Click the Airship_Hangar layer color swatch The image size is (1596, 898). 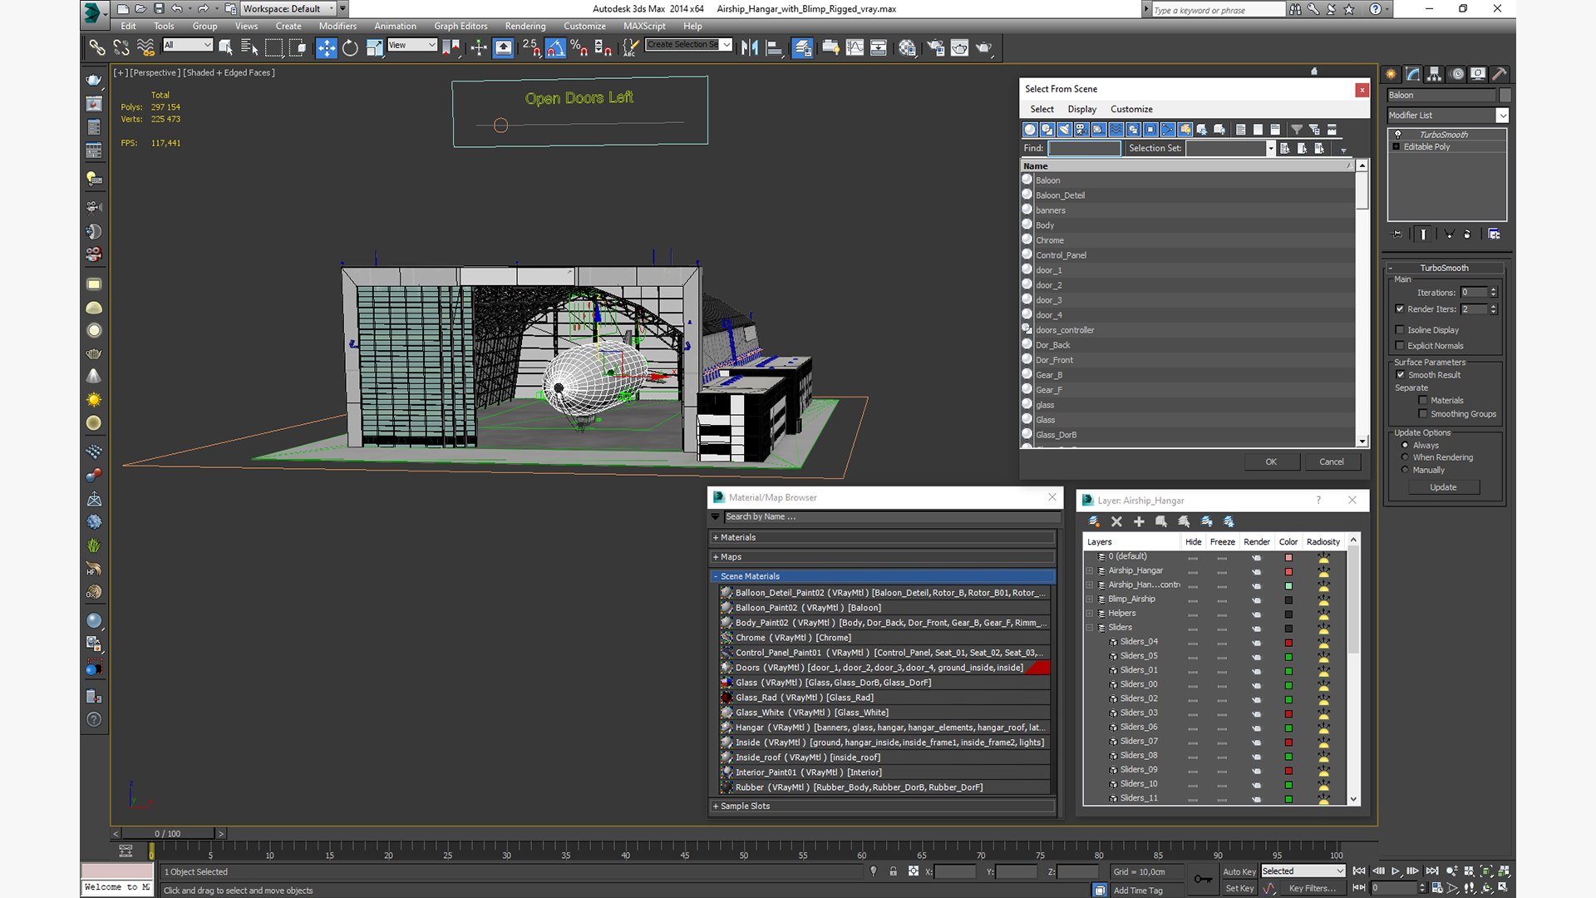click(1288, 571)
